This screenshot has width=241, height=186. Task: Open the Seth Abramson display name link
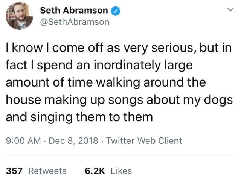73,11
